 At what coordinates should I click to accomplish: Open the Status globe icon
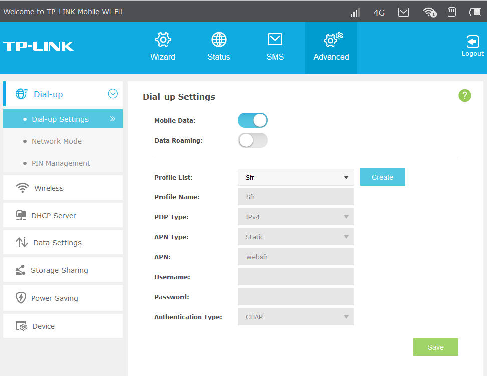click(x=219, y=40)
